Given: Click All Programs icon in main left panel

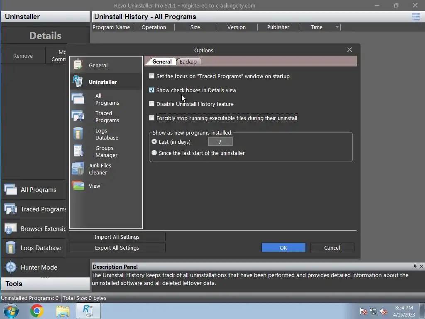Looking at the screenshot, I should point(10,189).
